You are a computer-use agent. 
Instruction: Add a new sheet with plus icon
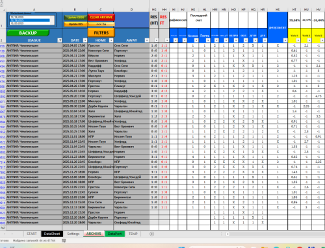(x=151, y=234)
